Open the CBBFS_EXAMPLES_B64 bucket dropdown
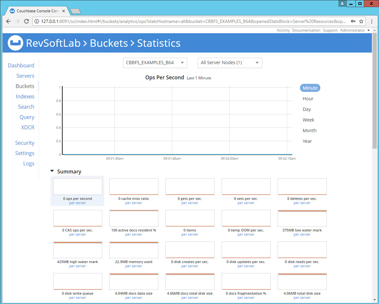379x304 pixels. coord(155,63)
